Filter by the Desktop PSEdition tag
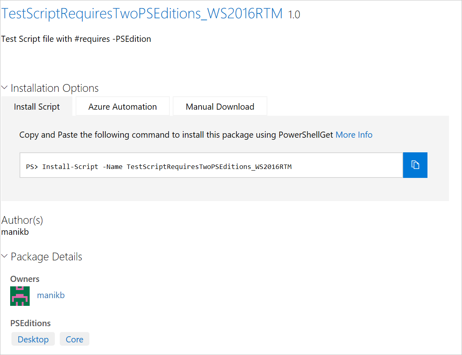462x355 pixels. coord(33,339)
